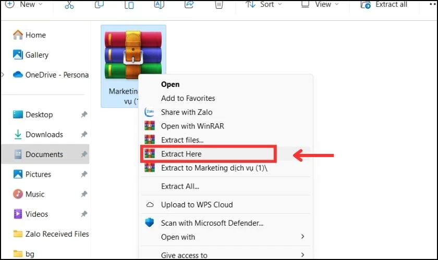Unpin Pictures using its pin icon
Image resolution: width=438 pixels, height=260 pixels.
[x=84, y=174]
